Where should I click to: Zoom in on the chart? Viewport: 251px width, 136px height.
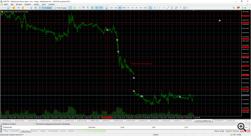pos(84,8)
